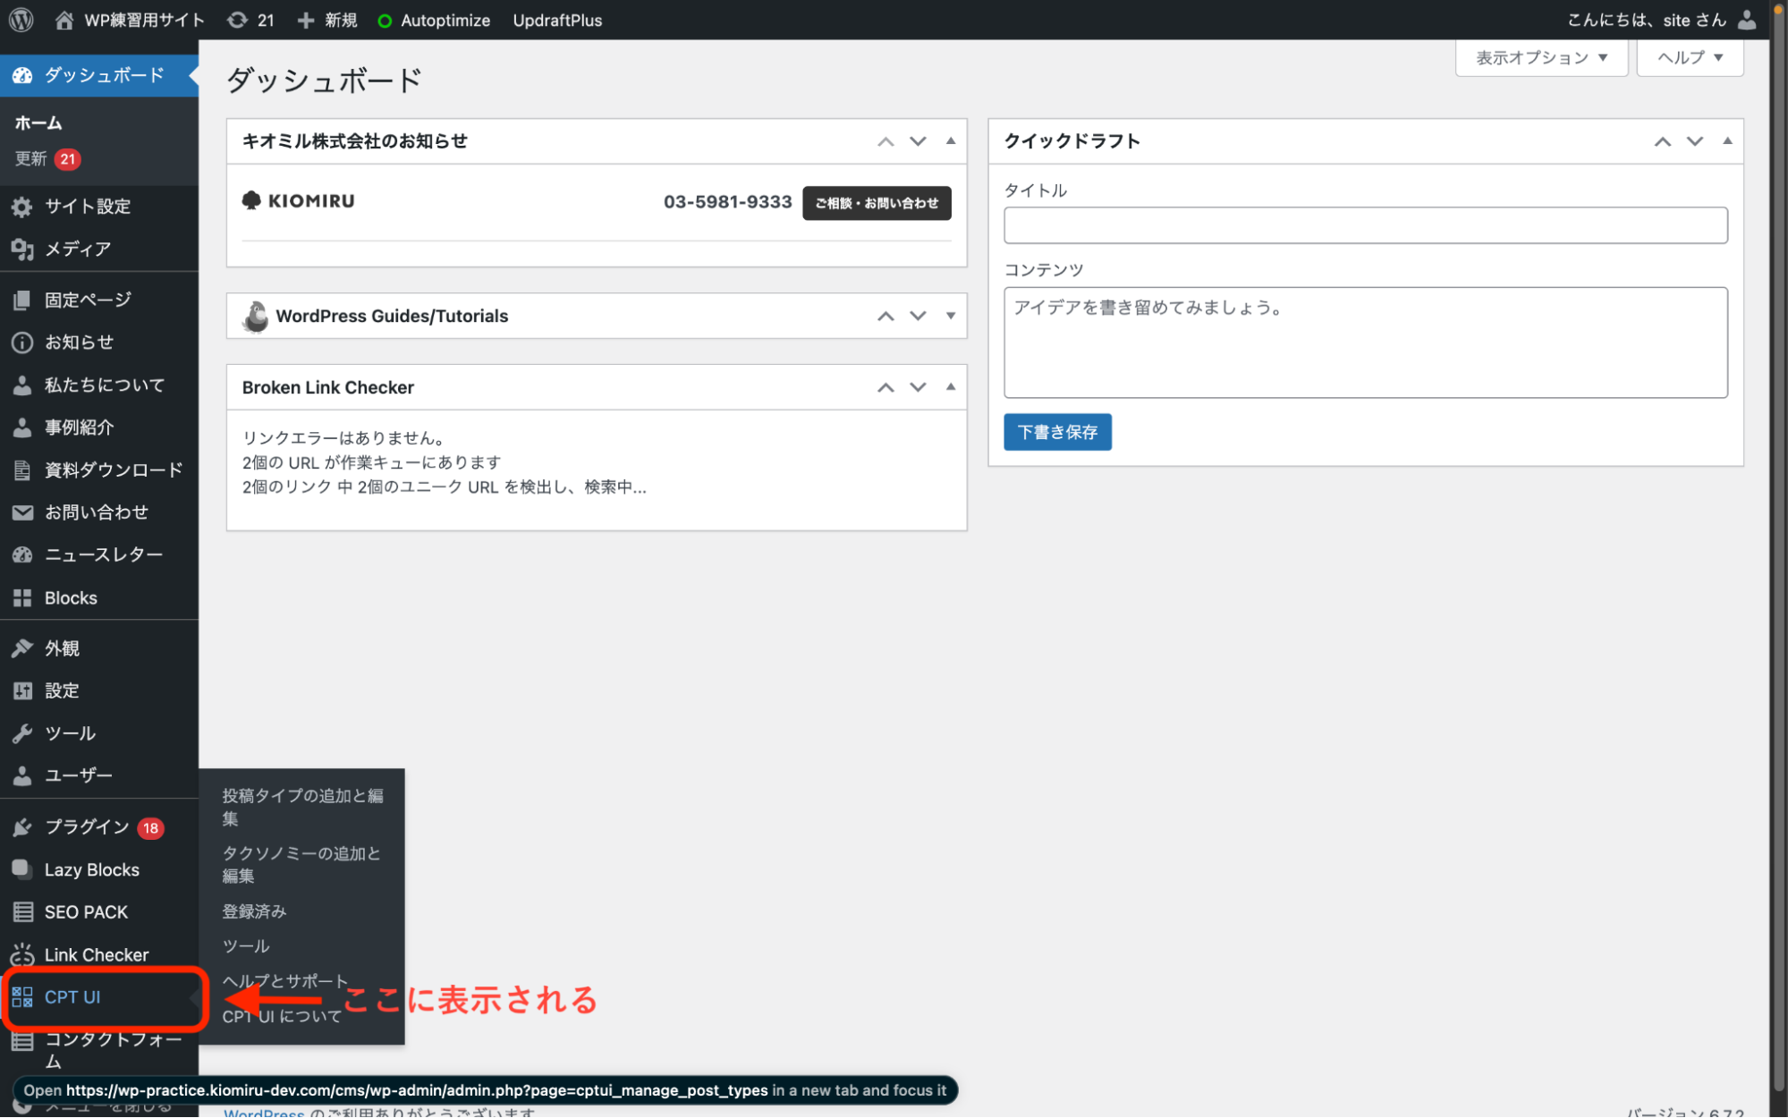Viewport: 1788px width, 1118px height.
Task: Expand the WordPress Guides/Tutorials panel
Action: (x=950, y=316)
